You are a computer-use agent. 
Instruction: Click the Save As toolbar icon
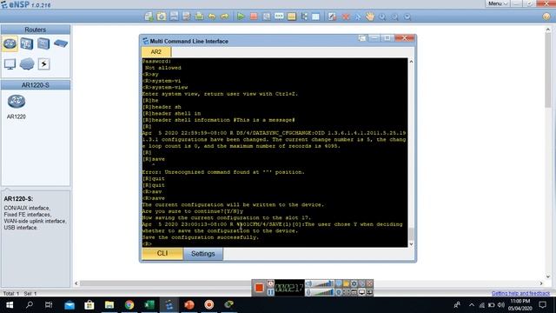(x=186, y=17)
